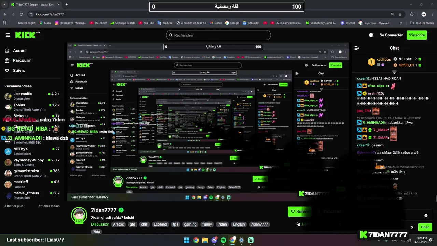Open the Discord bookmark in bookmarks bar
Screen dimensions: 437x246
point(348,23)
